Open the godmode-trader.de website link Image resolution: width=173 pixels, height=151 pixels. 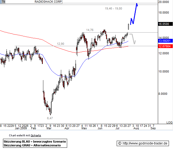click(x=145, y=143)
